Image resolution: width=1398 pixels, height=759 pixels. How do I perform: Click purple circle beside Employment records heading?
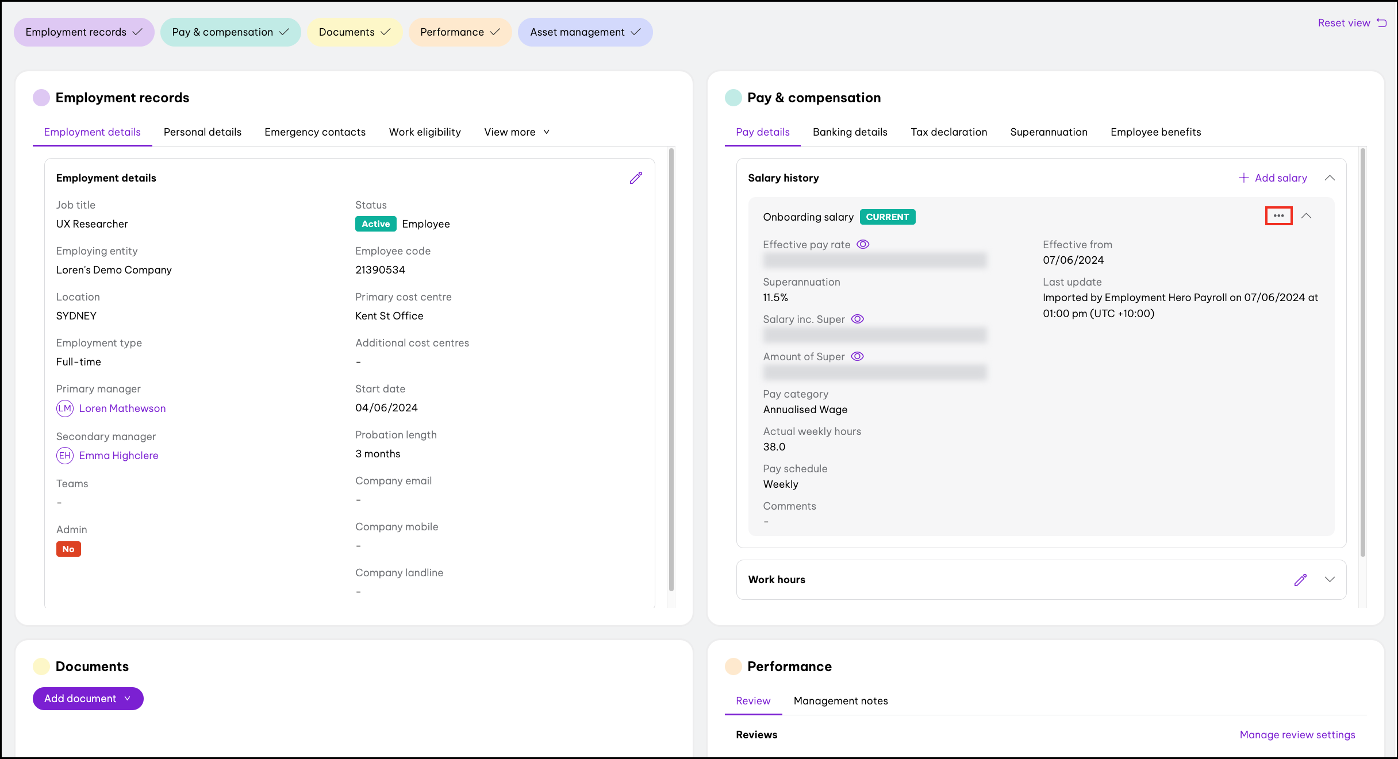pos(41,98)
